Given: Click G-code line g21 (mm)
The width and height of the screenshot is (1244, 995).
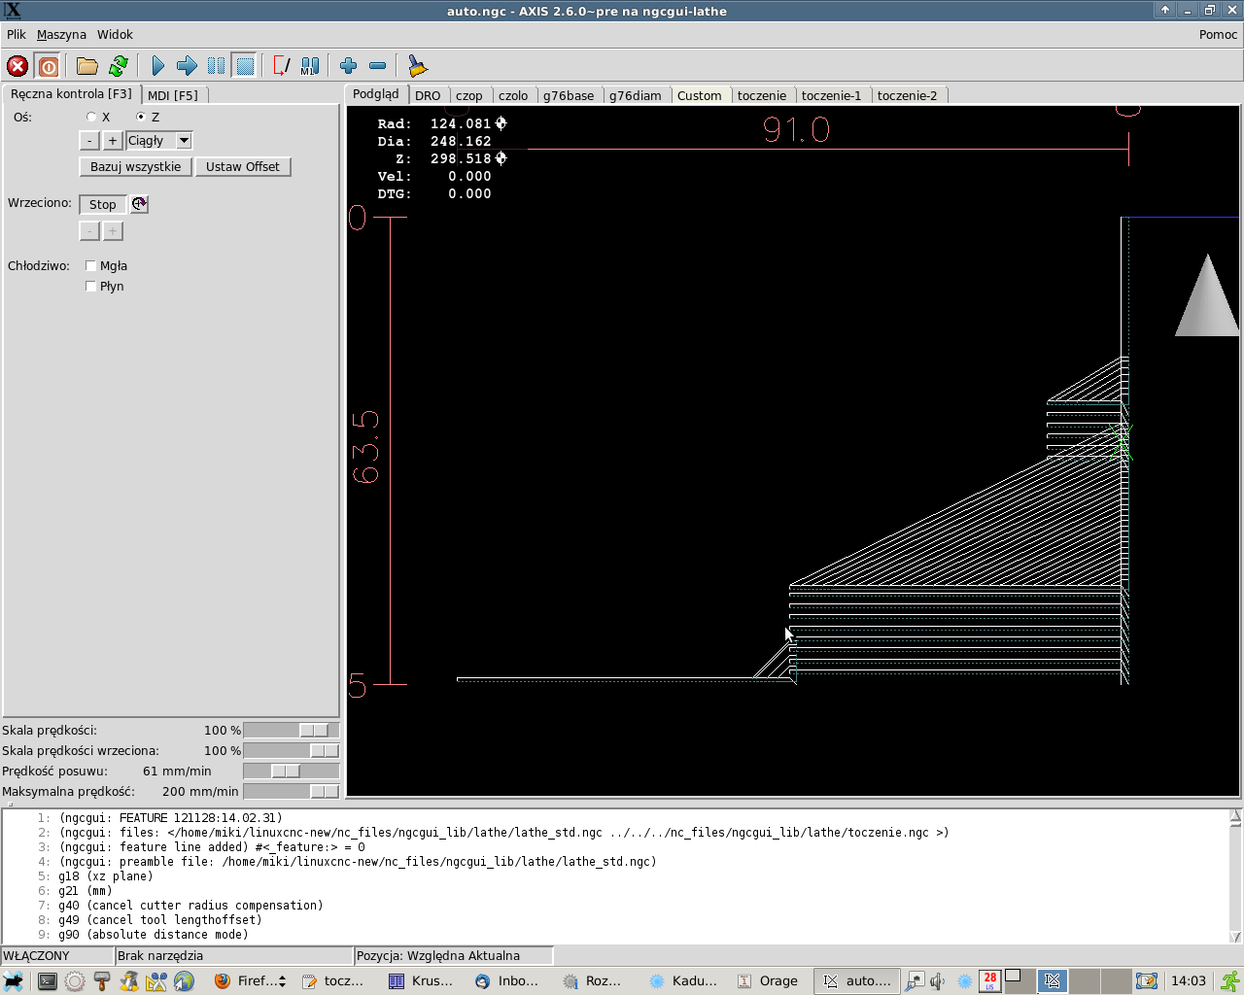Looking at the screenshot, I should tap(86, 891).
